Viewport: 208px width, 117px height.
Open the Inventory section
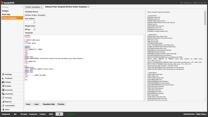tap(12, 94)
